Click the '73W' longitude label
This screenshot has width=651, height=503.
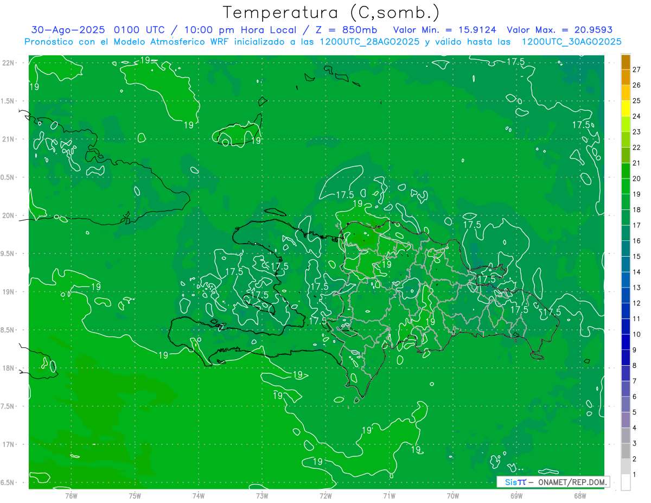coord(262,495)
